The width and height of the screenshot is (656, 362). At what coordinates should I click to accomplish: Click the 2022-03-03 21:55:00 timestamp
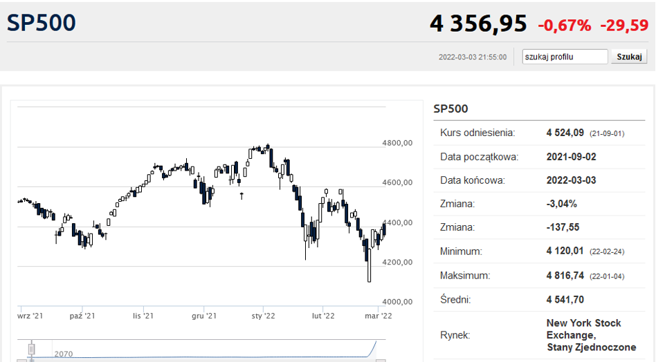click(x=472, y=57)
